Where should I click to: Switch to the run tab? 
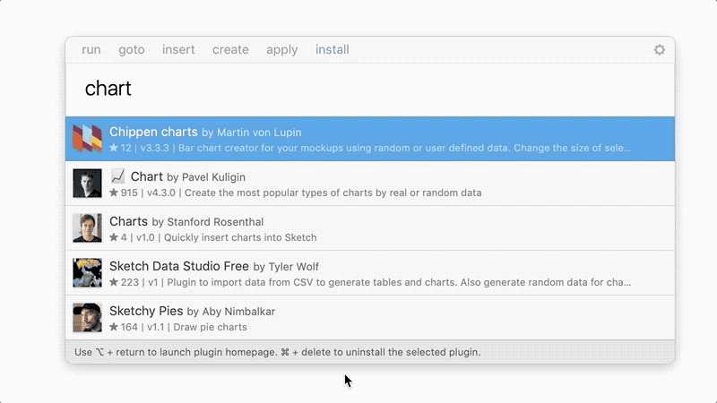point(91,49)
